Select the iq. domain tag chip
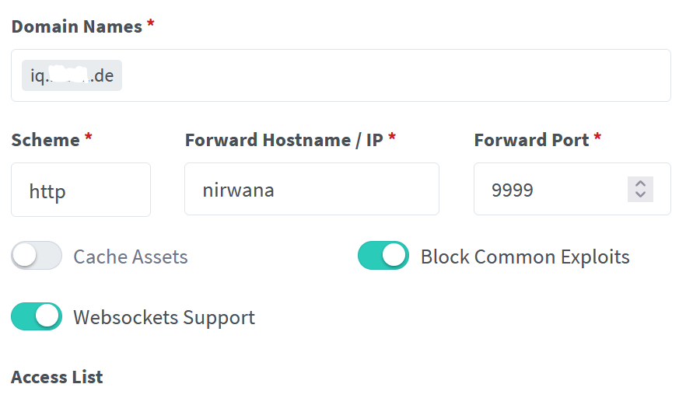 pos(72,77)
